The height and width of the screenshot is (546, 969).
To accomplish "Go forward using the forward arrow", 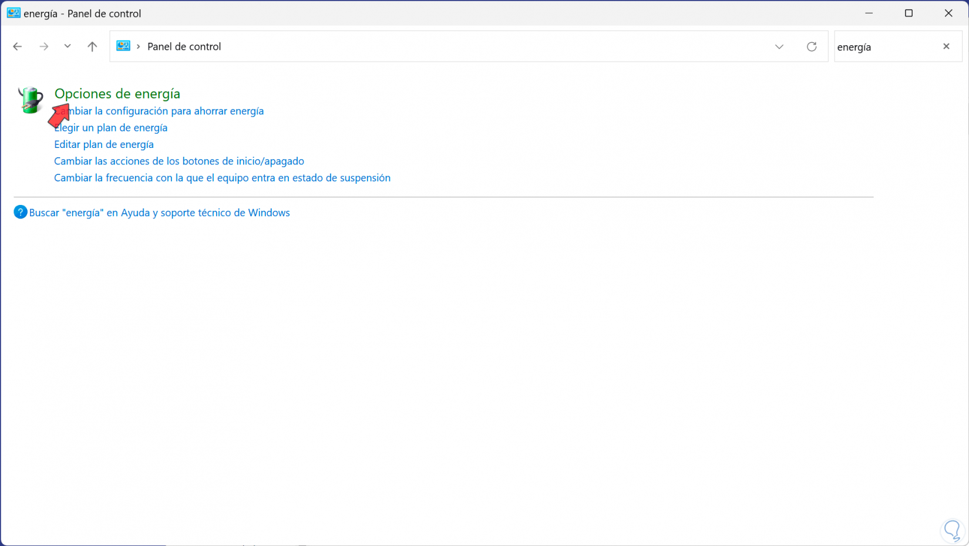I will click(44, 46).
